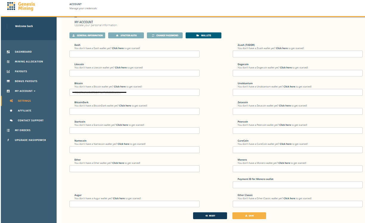This screenshot has height=223, width=365.
Task: Click the Dogecoin wallet 'Click here' link
Action: coord(286,67)
